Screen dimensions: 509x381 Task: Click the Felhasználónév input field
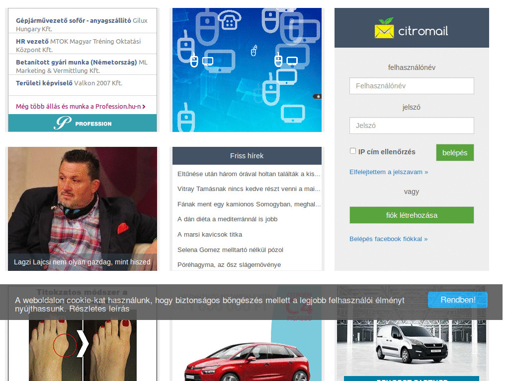pos(412,86)
